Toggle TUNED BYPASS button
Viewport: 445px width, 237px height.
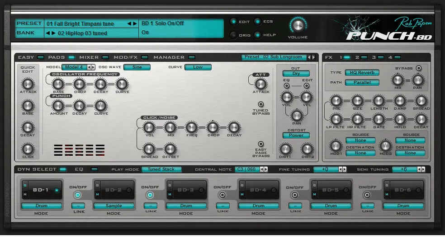point(260,104)
